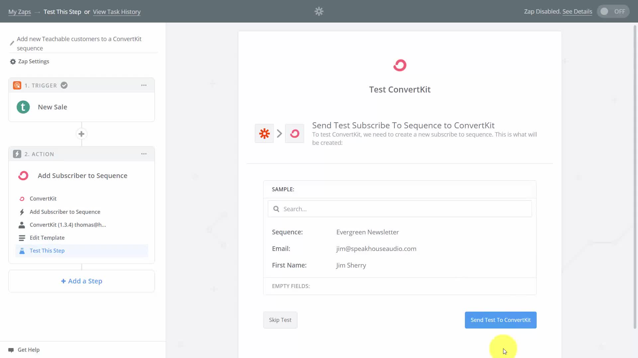This screenshot has height=358, width=638.
Task: Click the Zapier asterisk tile icon
Action: click(264, 134)
